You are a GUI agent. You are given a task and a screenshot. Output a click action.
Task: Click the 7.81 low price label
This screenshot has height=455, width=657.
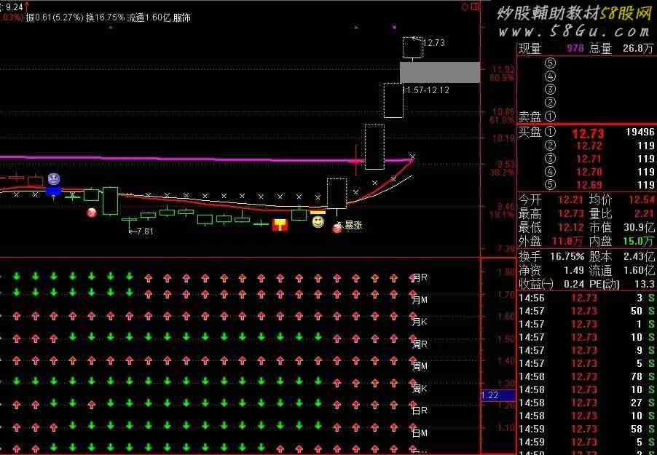145,231
